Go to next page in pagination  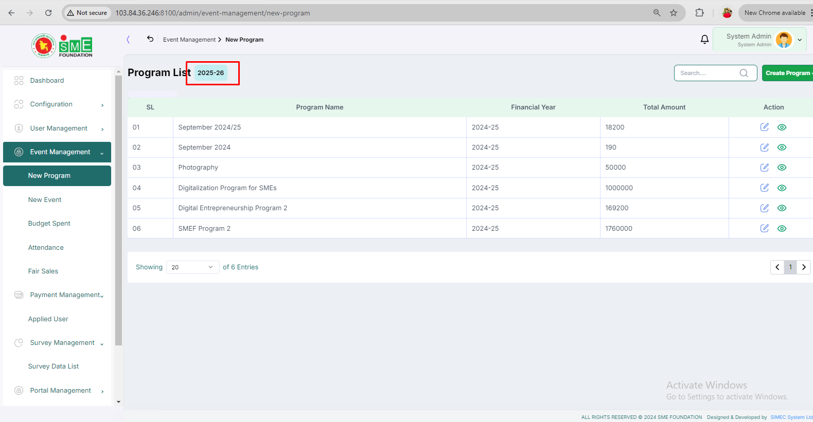(804, 267)
